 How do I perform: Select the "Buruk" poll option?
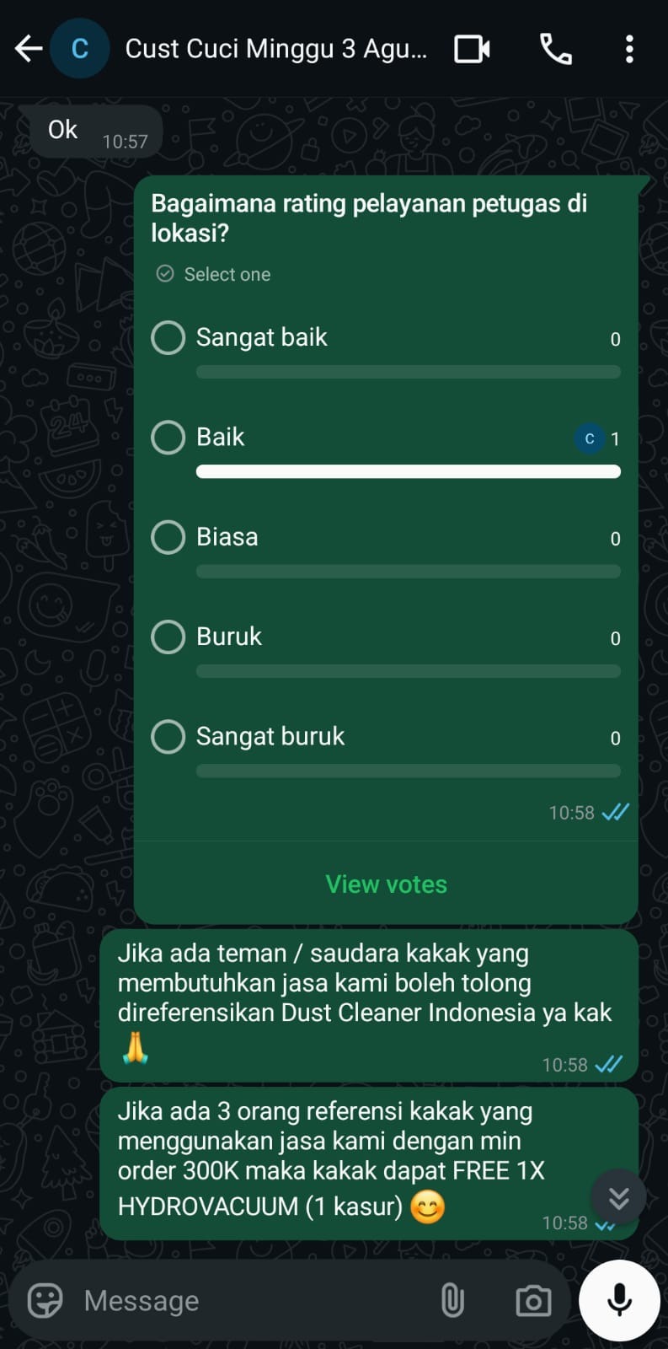tap(386, 648)
